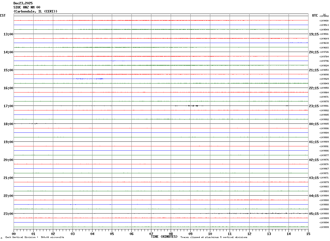Select minute 15 on the time axis

coord(308,234)
